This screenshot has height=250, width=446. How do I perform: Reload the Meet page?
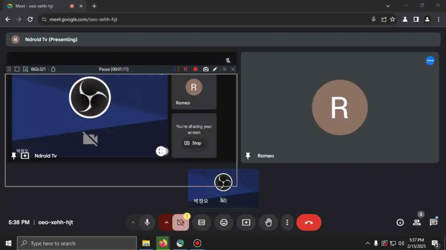pos(30,19)
